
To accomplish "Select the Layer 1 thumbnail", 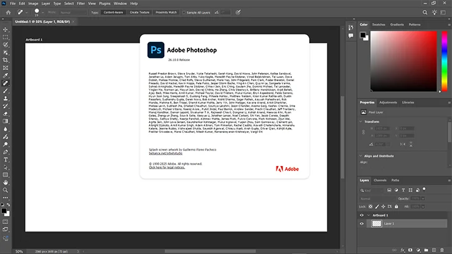I will (x=376, y=223).
